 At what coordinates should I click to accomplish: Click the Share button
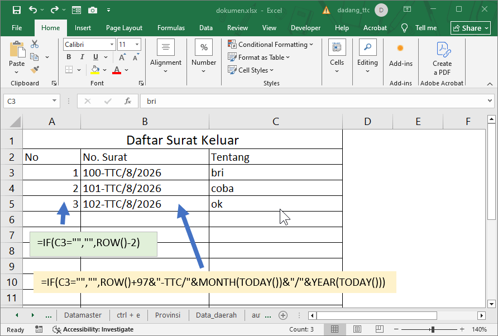tap(471, 28)
